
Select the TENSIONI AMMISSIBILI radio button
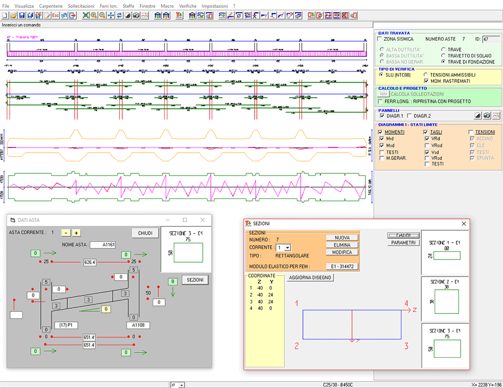pyautogui.click(x=426, y=75)
